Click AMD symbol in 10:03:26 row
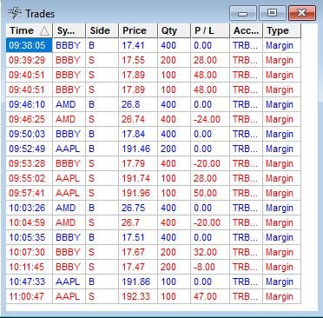The height and width of the screenshot is (318, 323). click(69, 208)
